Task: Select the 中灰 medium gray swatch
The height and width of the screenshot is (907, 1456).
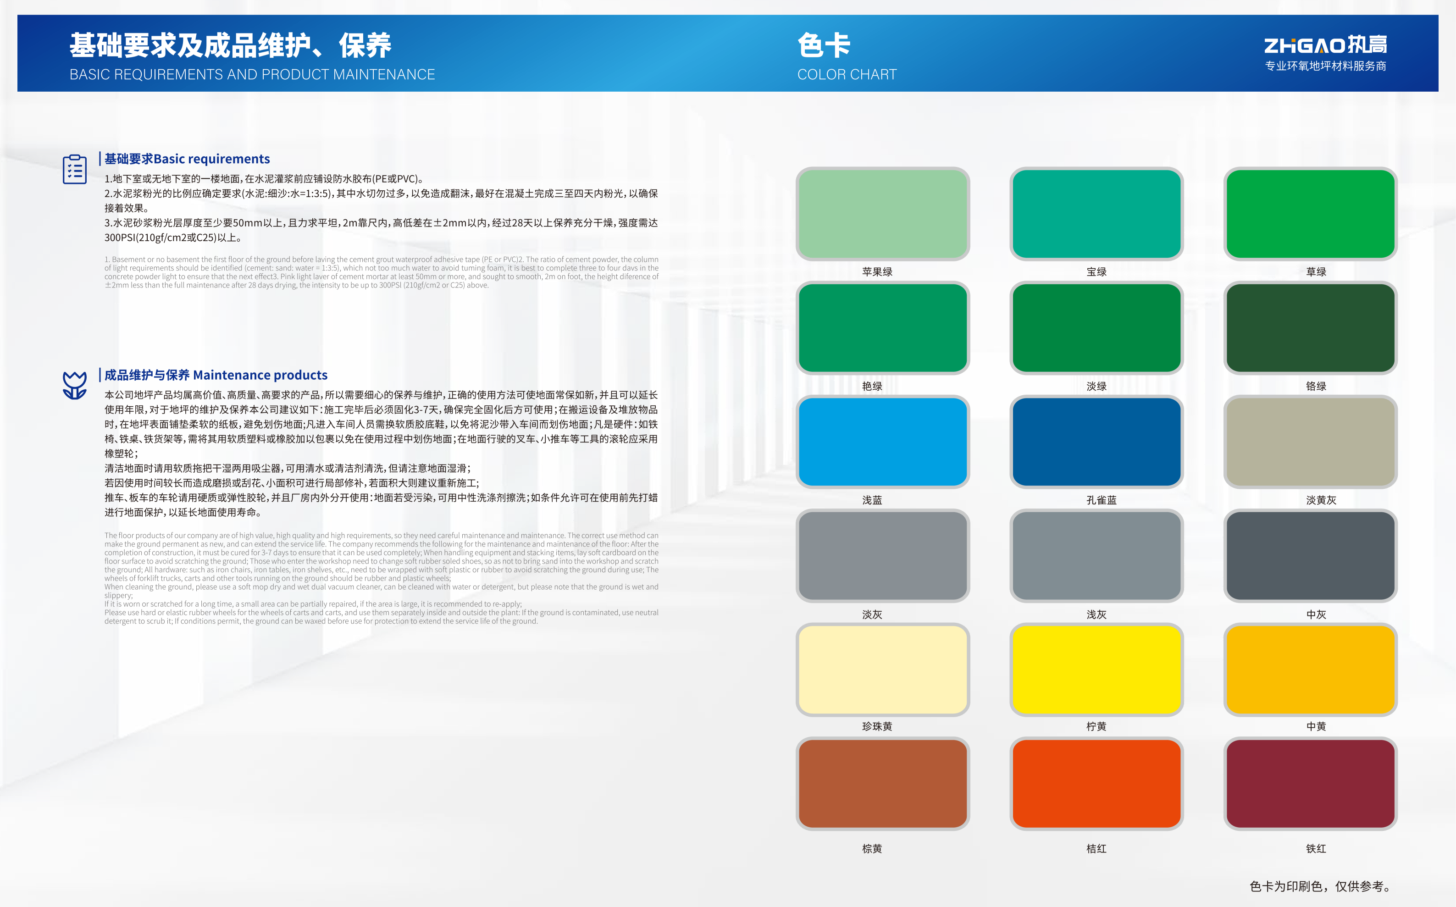Action: point(1310,555)
